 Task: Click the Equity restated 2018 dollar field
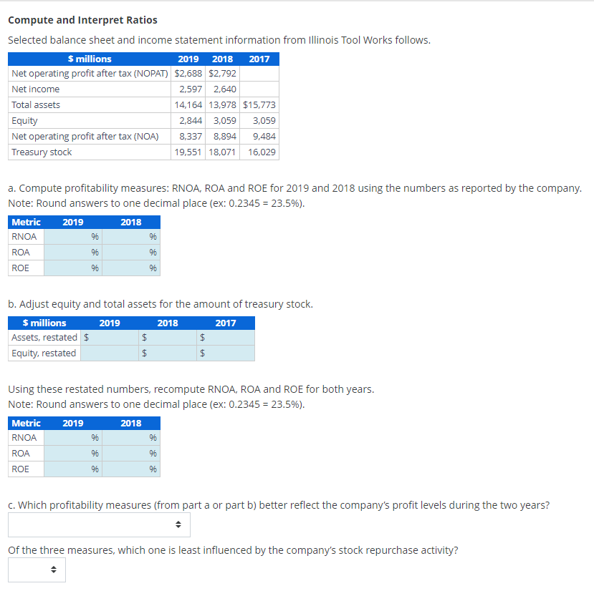pos(166,353)
